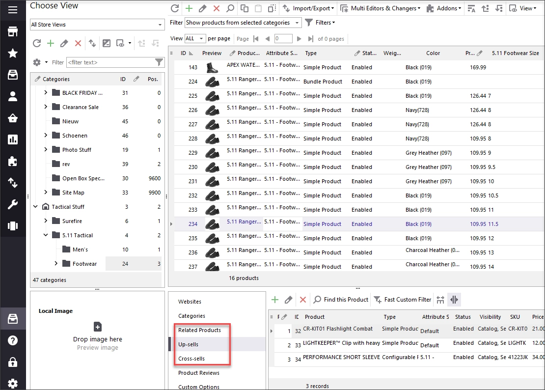Open the Addons menu

(x=444, y=8)
